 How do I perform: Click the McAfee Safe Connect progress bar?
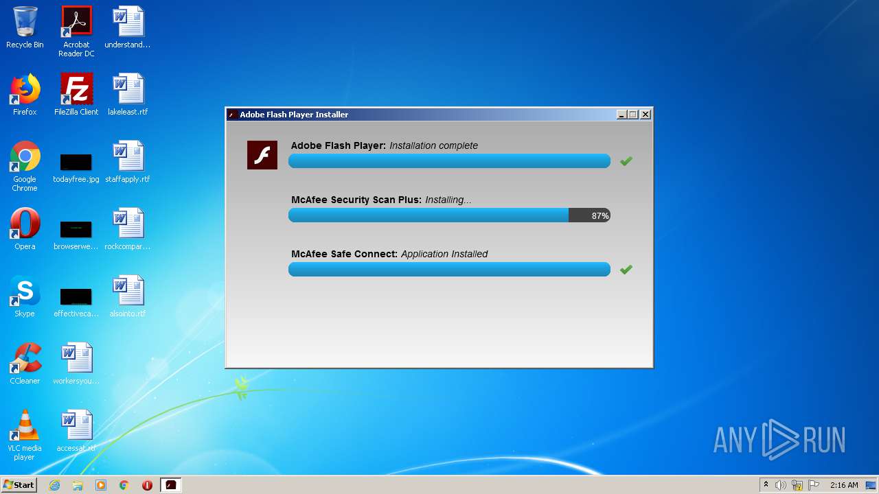449,270
